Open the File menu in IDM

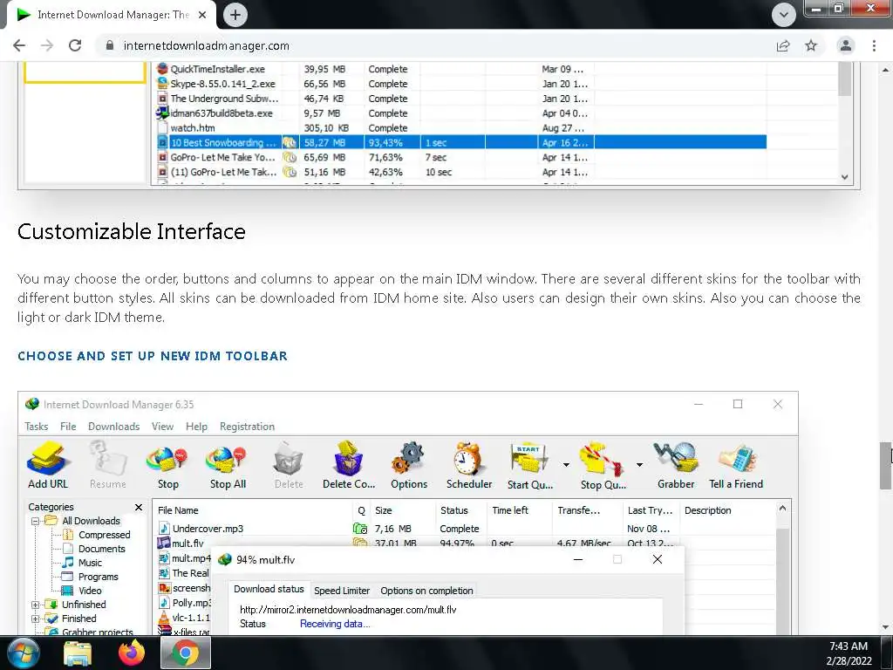[x=68, y=426]
